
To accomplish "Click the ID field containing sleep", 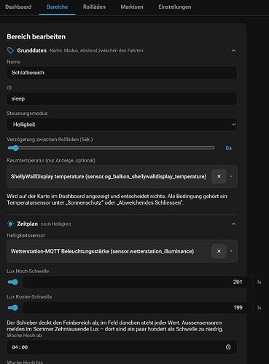I will tap(122, 98).
